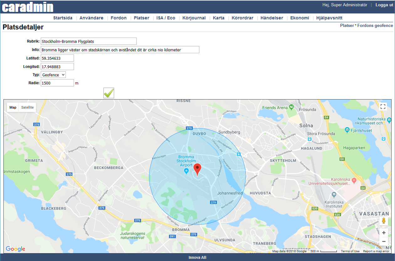Viewport: 395px width, 261px height.
Task: Click the Google logo on map
Action: pos(15,249)
